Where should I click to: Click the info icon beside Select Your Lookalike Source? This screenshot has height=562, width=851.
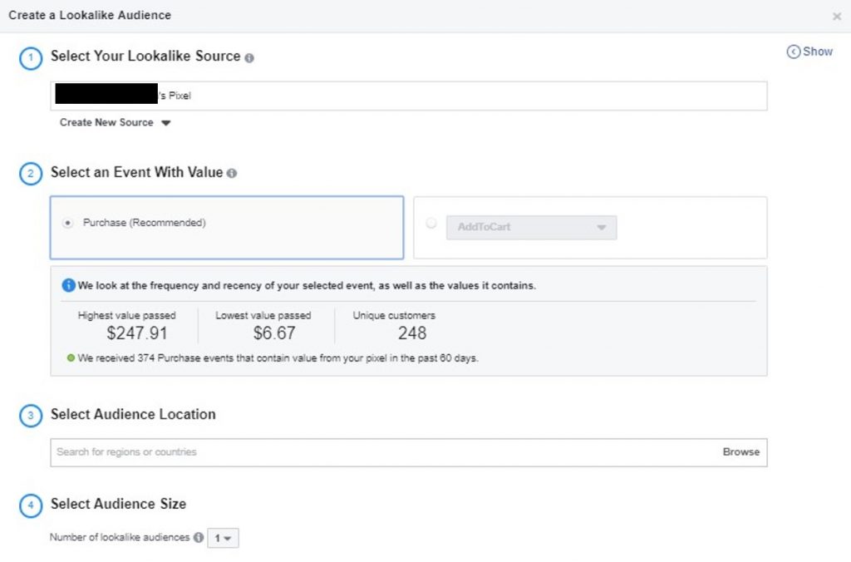[249, 58]
